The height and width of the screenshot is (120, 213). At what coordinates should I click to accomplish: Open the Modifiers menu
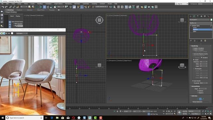coord(40,4)
